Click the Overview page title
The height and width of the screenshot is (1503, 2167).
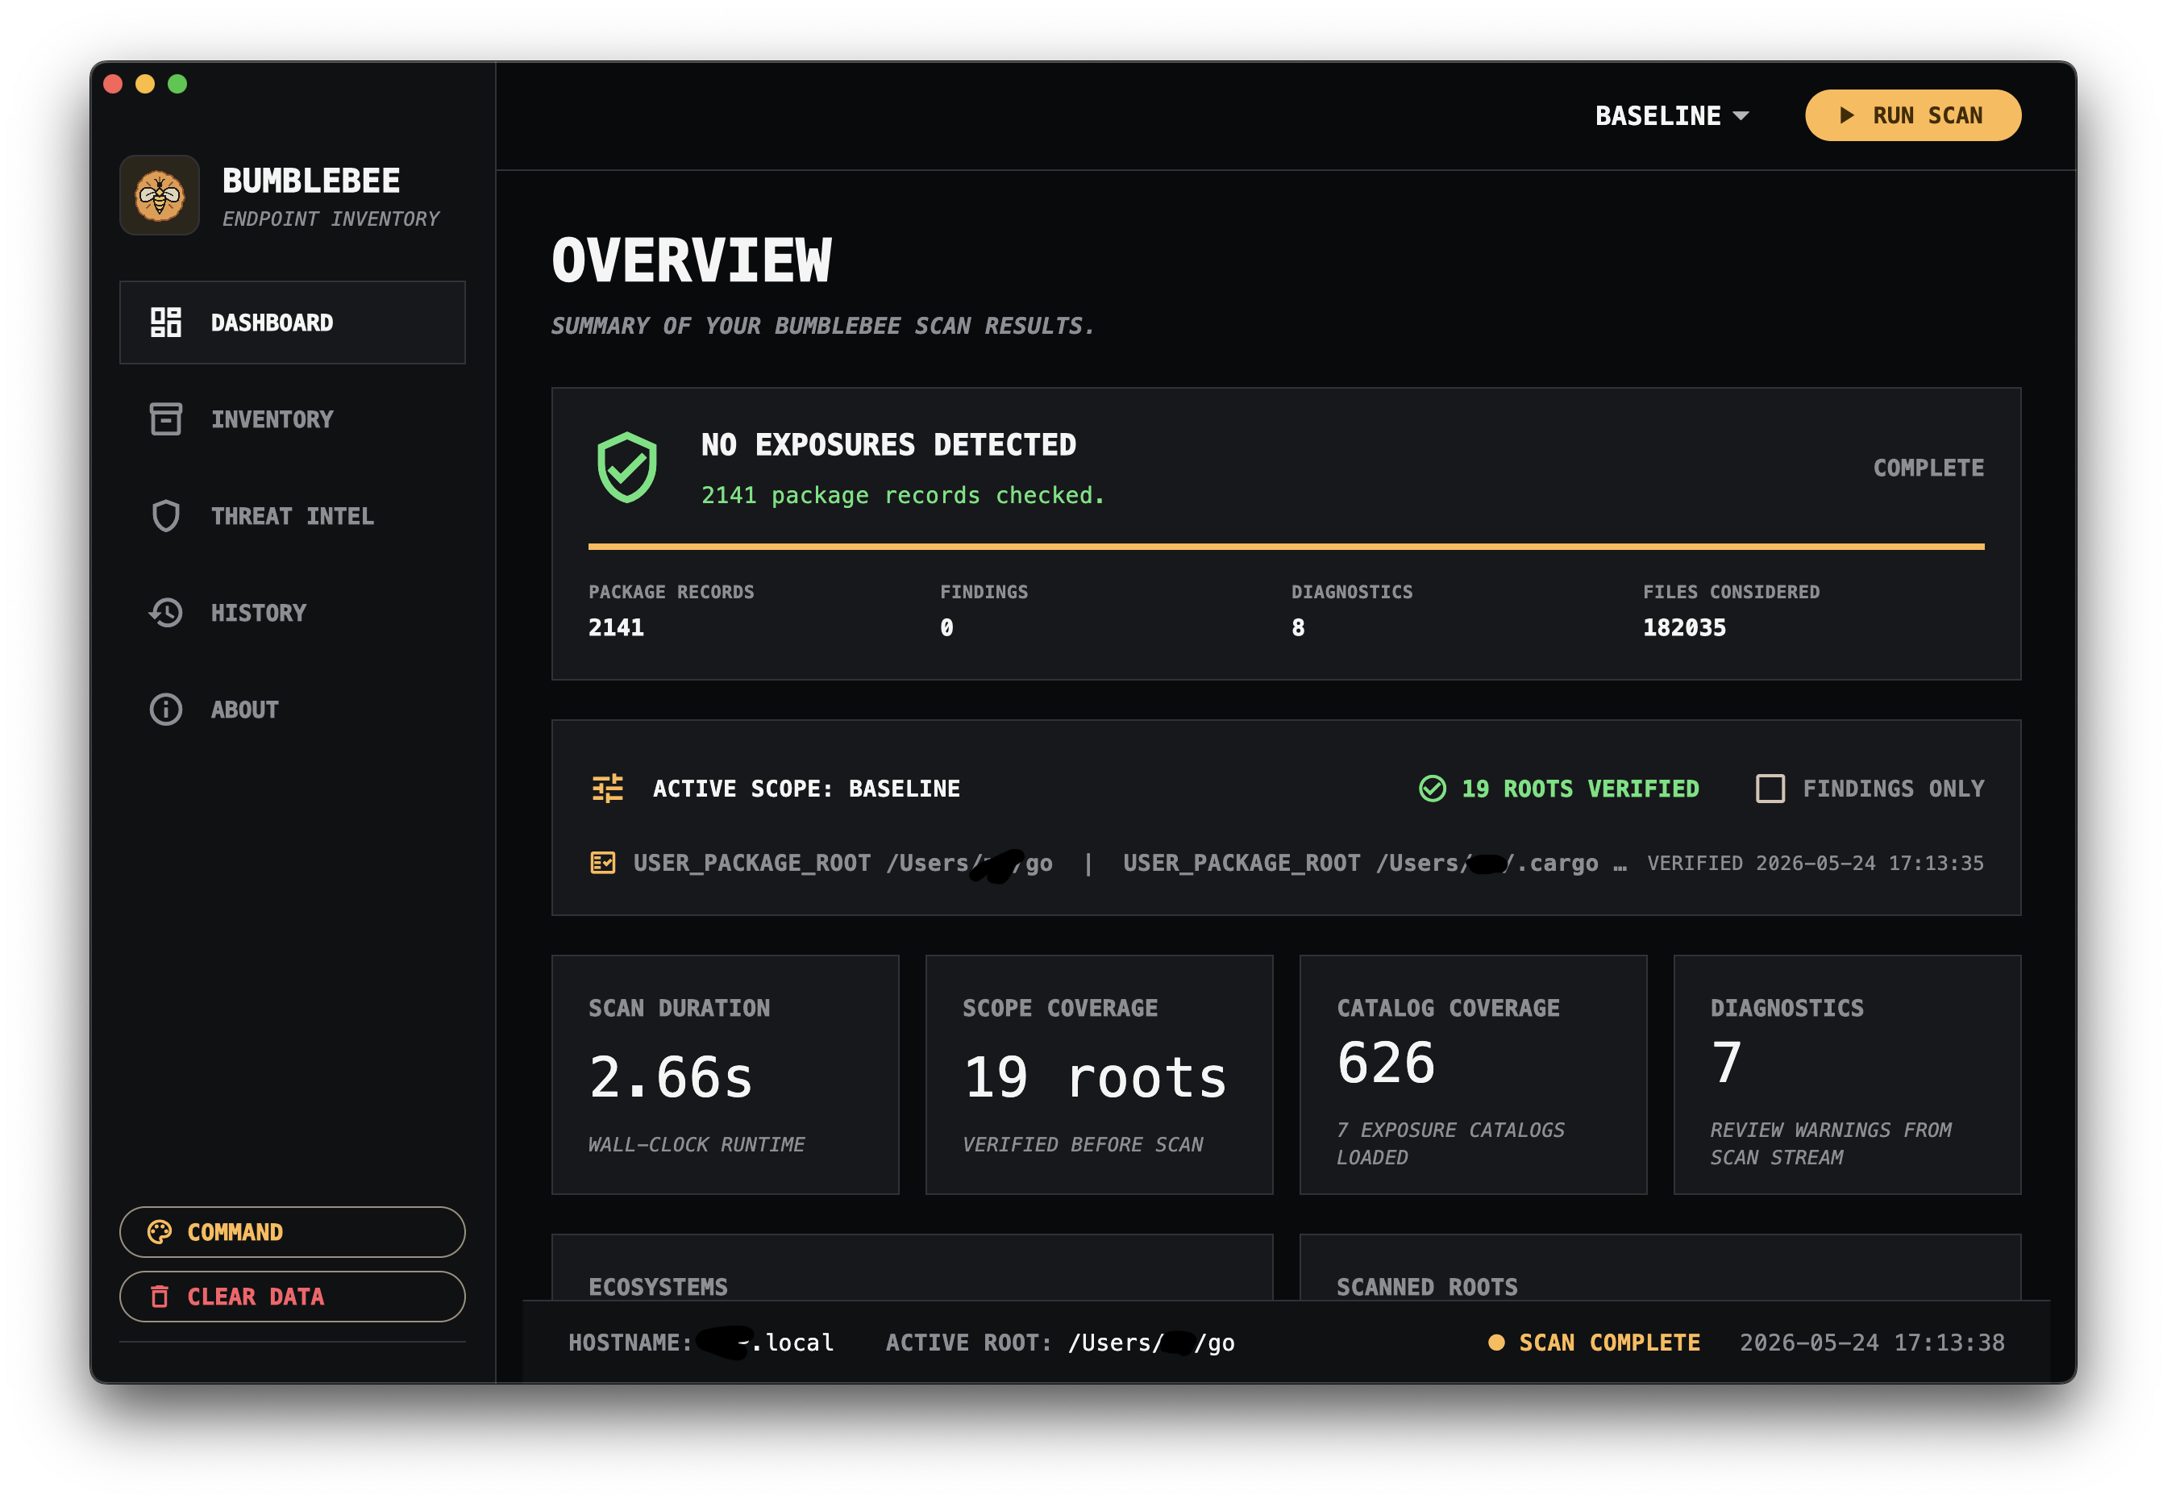692,260
